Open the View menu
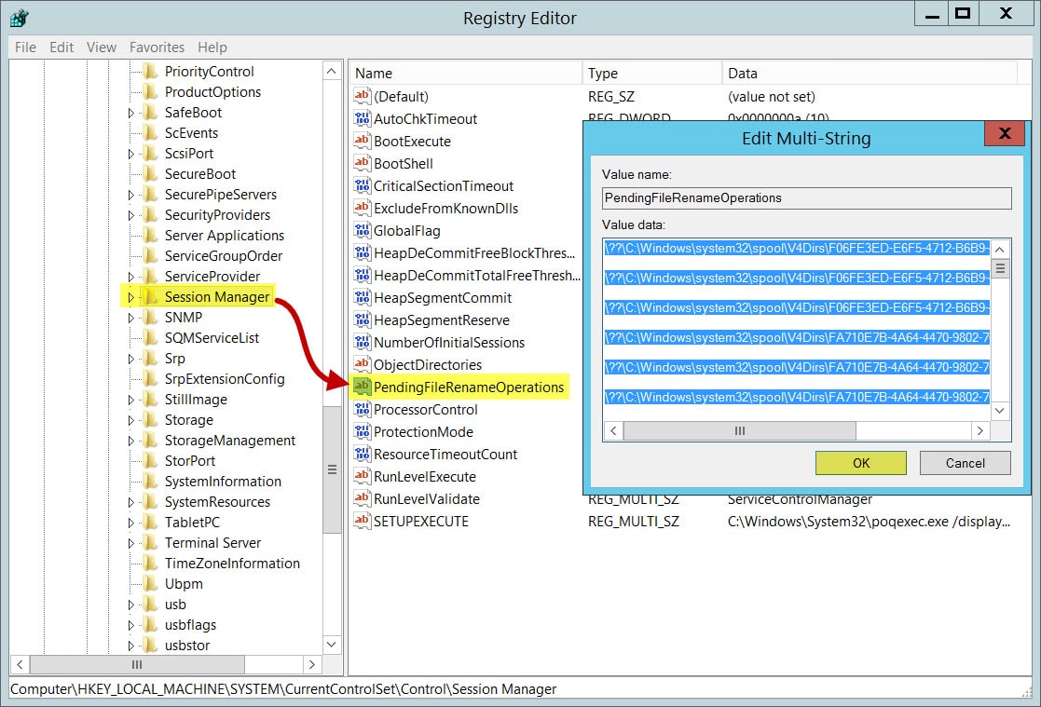The width and height of the screenshot is (1041, 707). pos(101,48)
